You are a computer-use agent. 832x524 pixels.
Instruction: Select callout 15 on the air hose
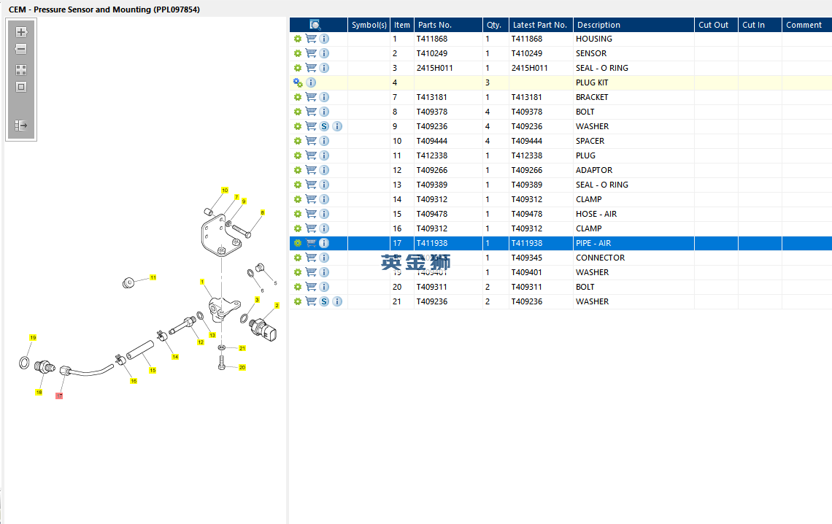(x=153, y=370)
